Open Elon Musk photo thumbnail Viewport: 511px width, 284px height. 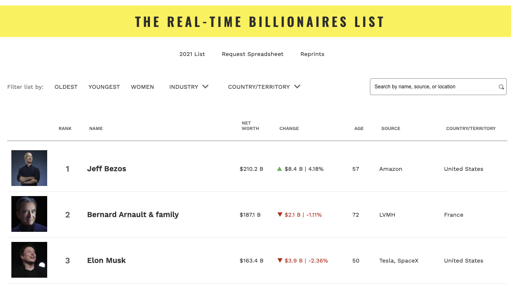point(29,260)
